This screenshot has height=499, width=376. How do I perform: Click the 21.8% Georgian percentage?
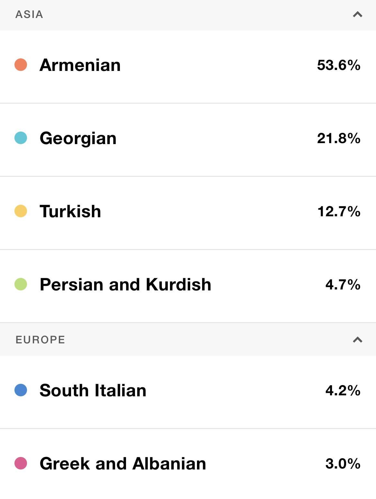click(338, 138)
